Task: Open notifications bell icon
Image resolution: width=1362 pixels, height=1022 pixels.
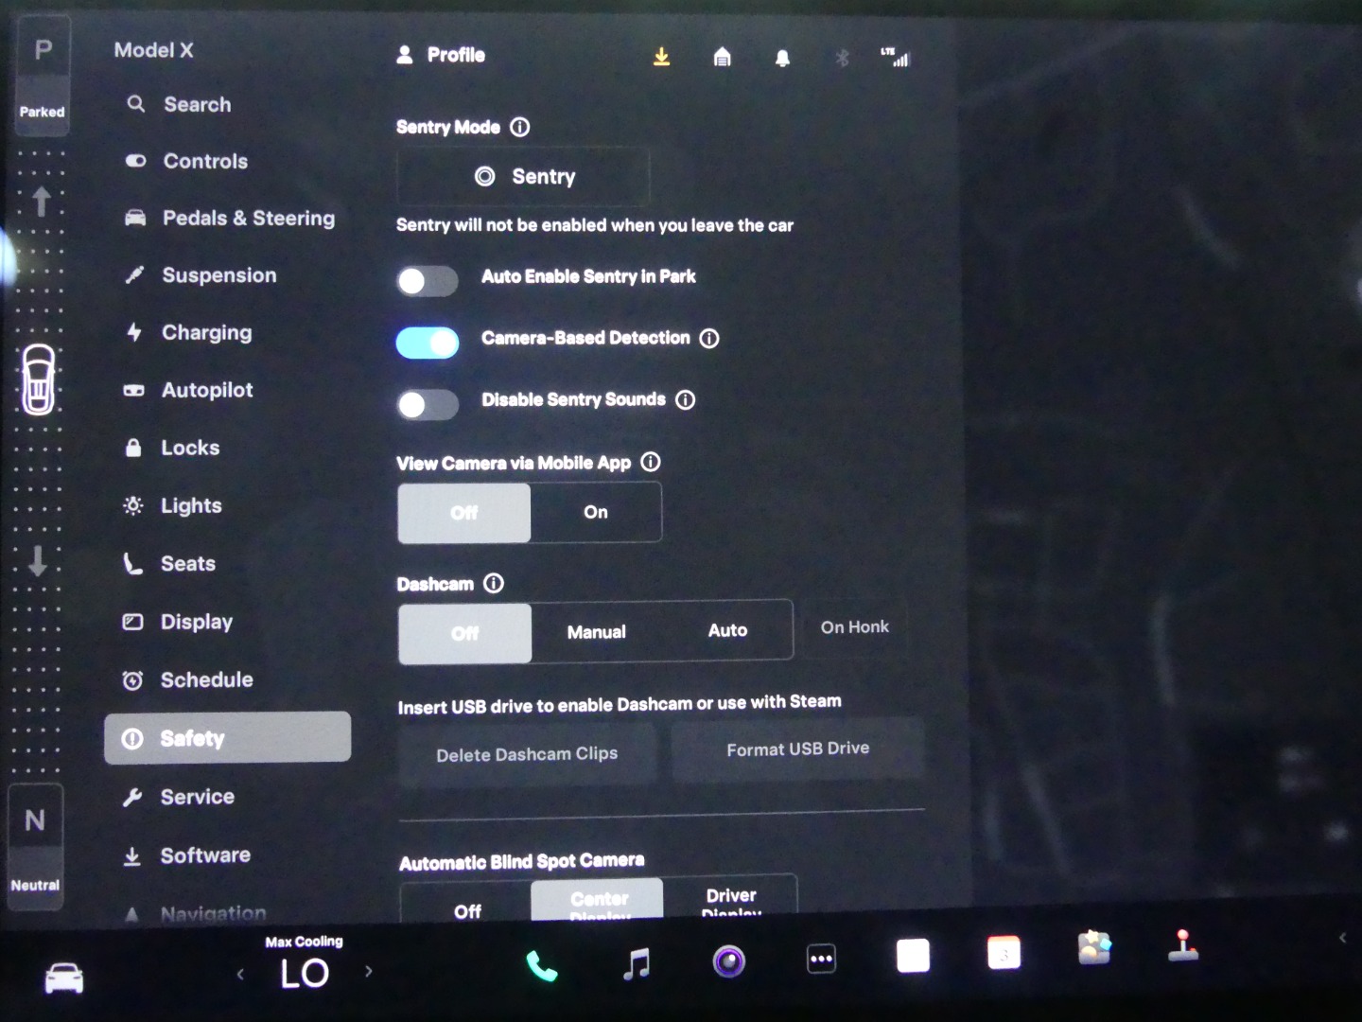Action: (782, 59)
